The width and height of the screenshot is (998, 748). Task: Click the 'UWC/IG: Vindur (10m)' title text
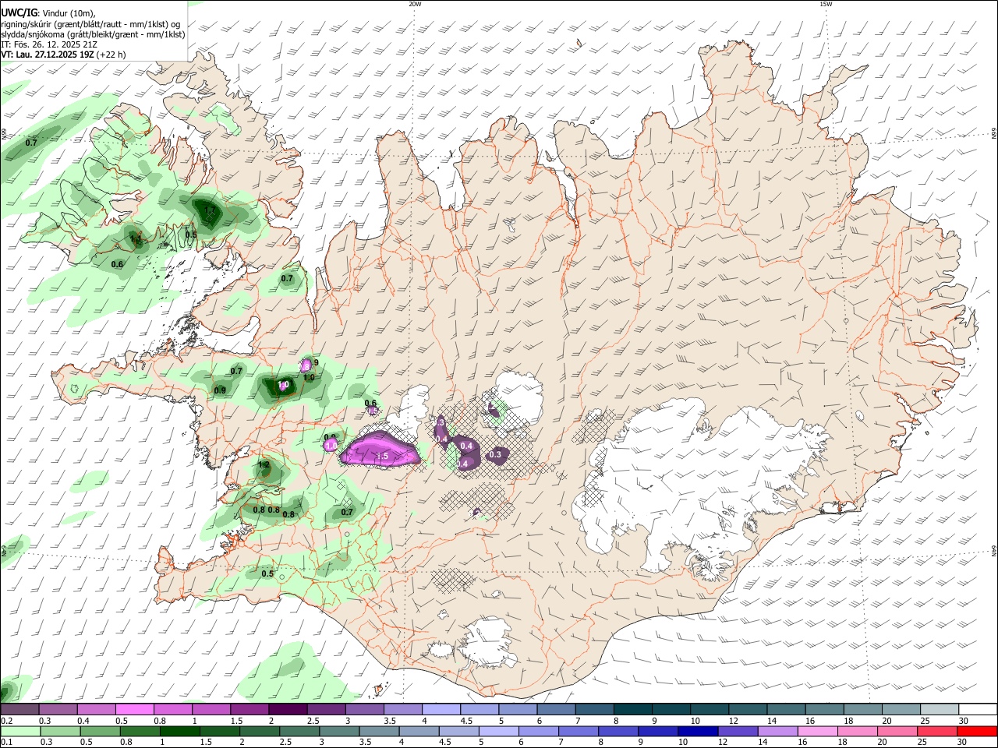click(x=47, y=13)
